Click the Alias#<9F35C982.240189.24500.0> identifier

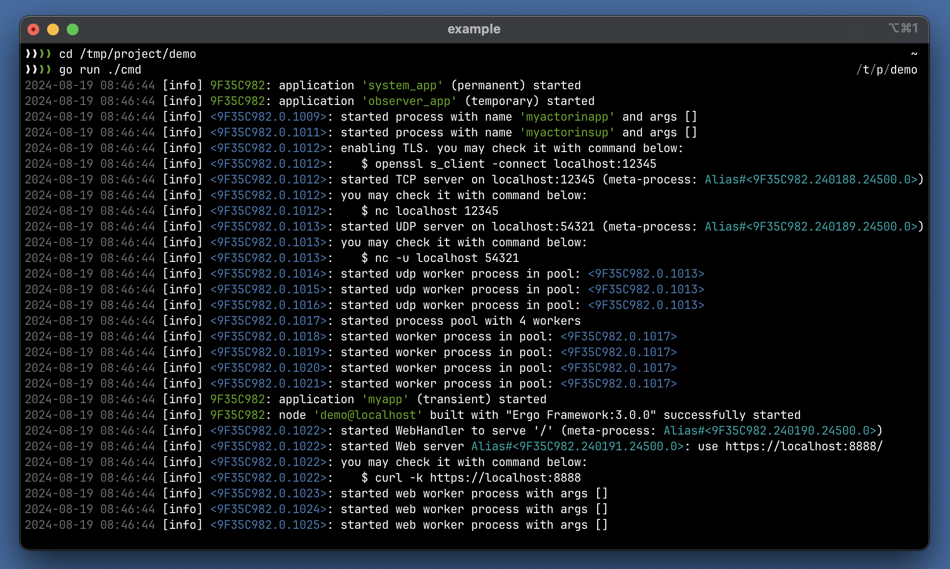811,227
